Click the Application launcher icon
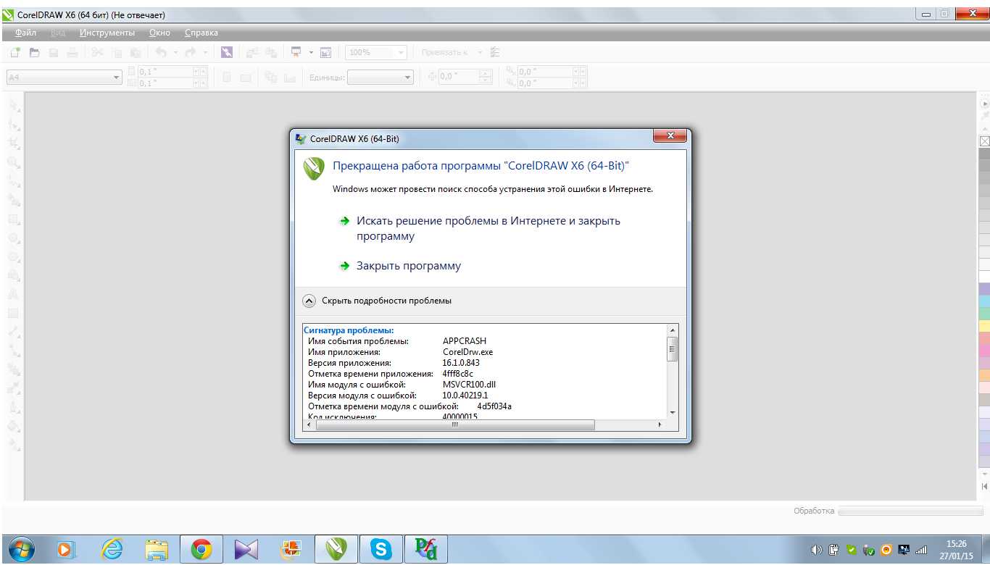This screenshot has height=565, width=990. pos(296,52)
